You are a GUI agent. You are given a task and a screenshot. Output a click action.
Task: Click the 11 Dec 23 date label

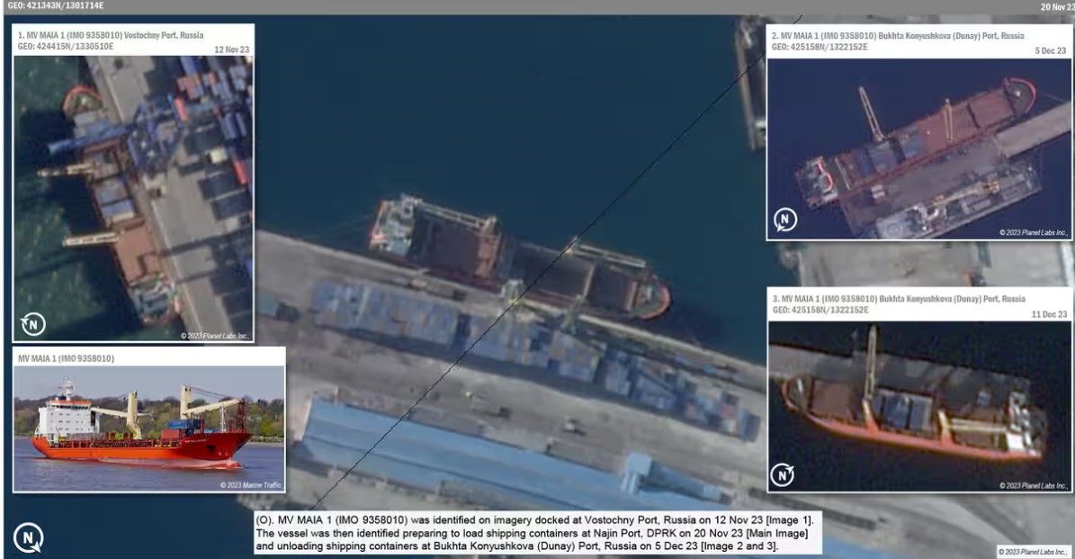click(x=1047, y=314)
